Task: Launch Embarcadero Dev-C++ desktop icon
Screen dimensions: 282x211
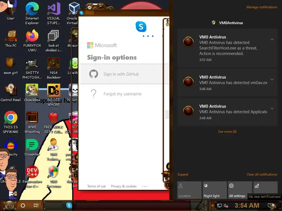Action: click(x=32, y=177)
